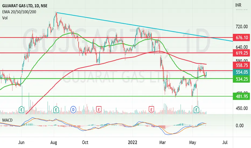
Task: Click the MACD 0.00 axis value
Action: [x=240, y=126]
